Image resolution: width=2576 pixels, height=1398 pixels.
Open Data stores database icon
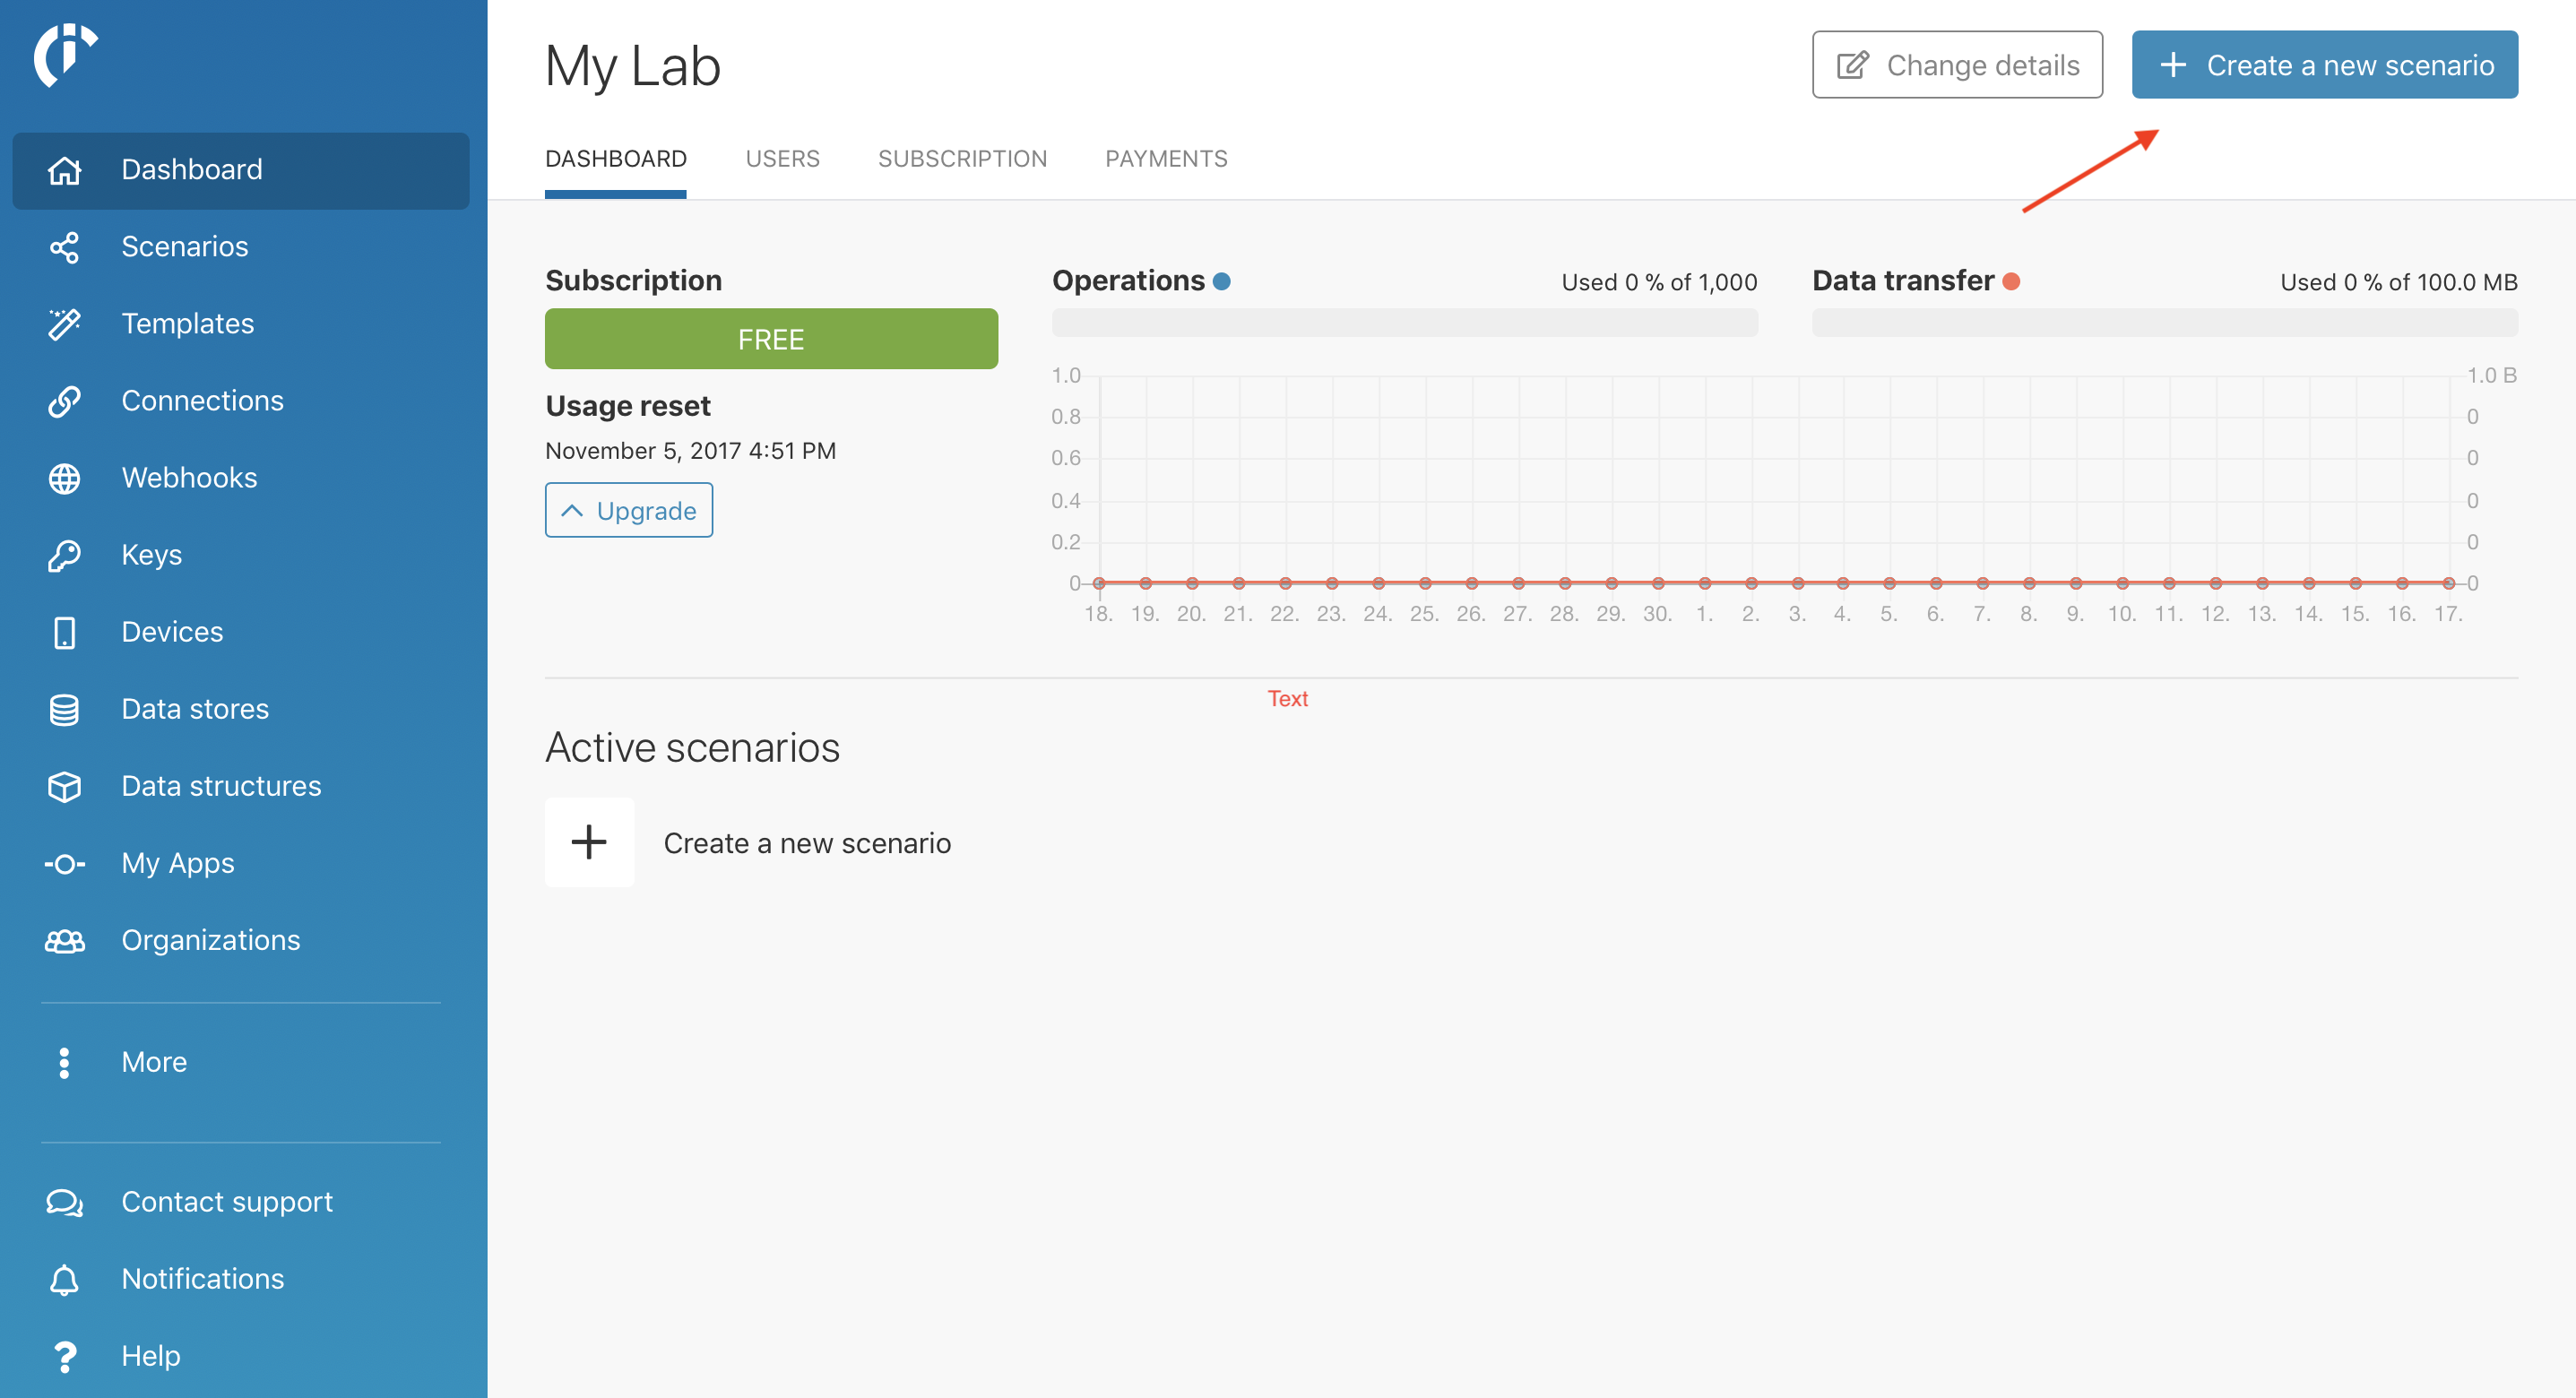coord(64,709)
